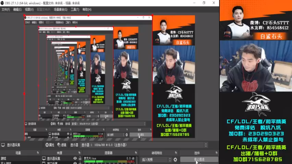Open transition settings gear in 转场特效
Image resolution: width=292 pixels, height=164 pixels.
click(175, 160)
